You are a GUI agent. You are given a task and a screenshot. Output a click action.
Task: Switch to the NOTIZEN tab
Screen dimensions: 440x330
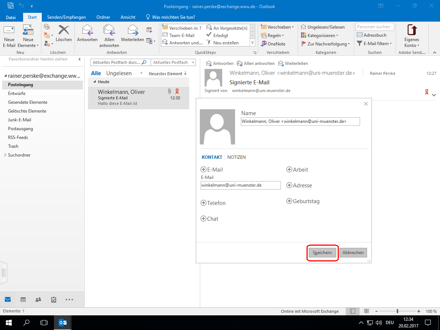pos(236,157)
